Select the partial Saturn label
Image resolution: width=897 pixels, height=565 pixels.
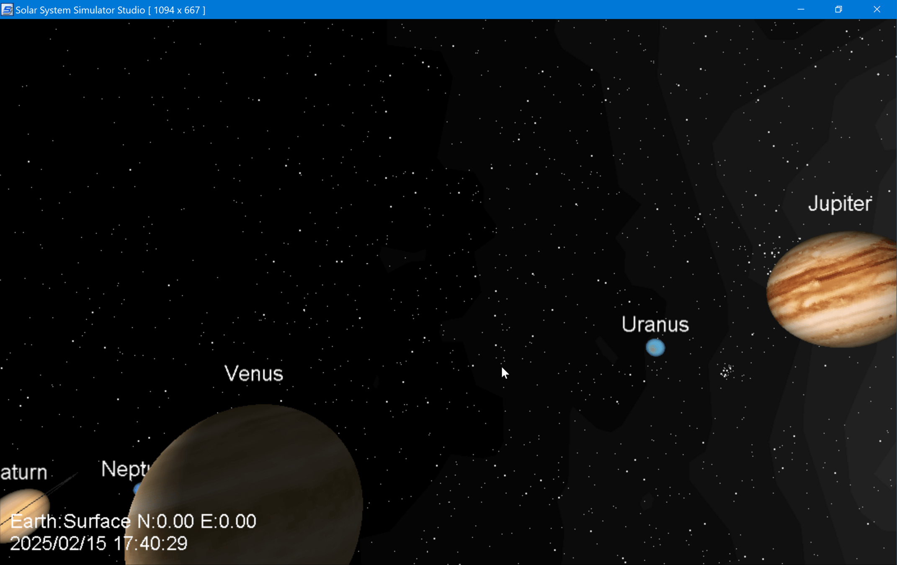pos(24,473)
